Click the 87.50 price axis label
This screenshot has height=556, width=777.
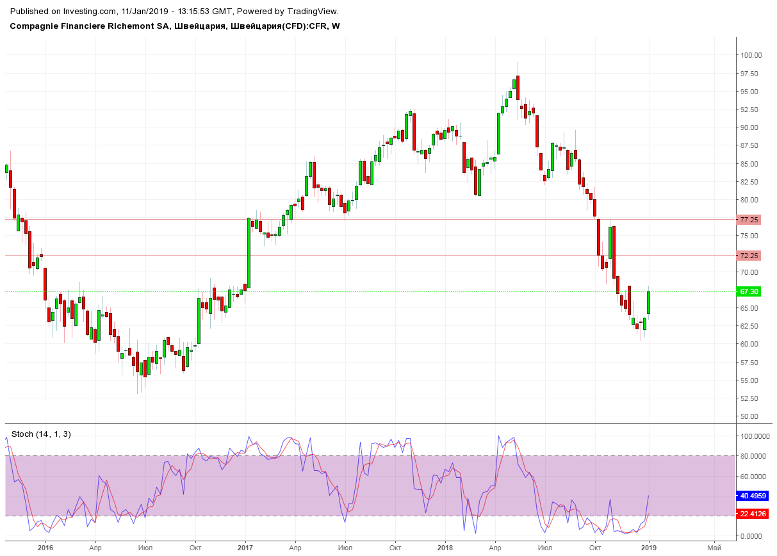click(751, 145)
